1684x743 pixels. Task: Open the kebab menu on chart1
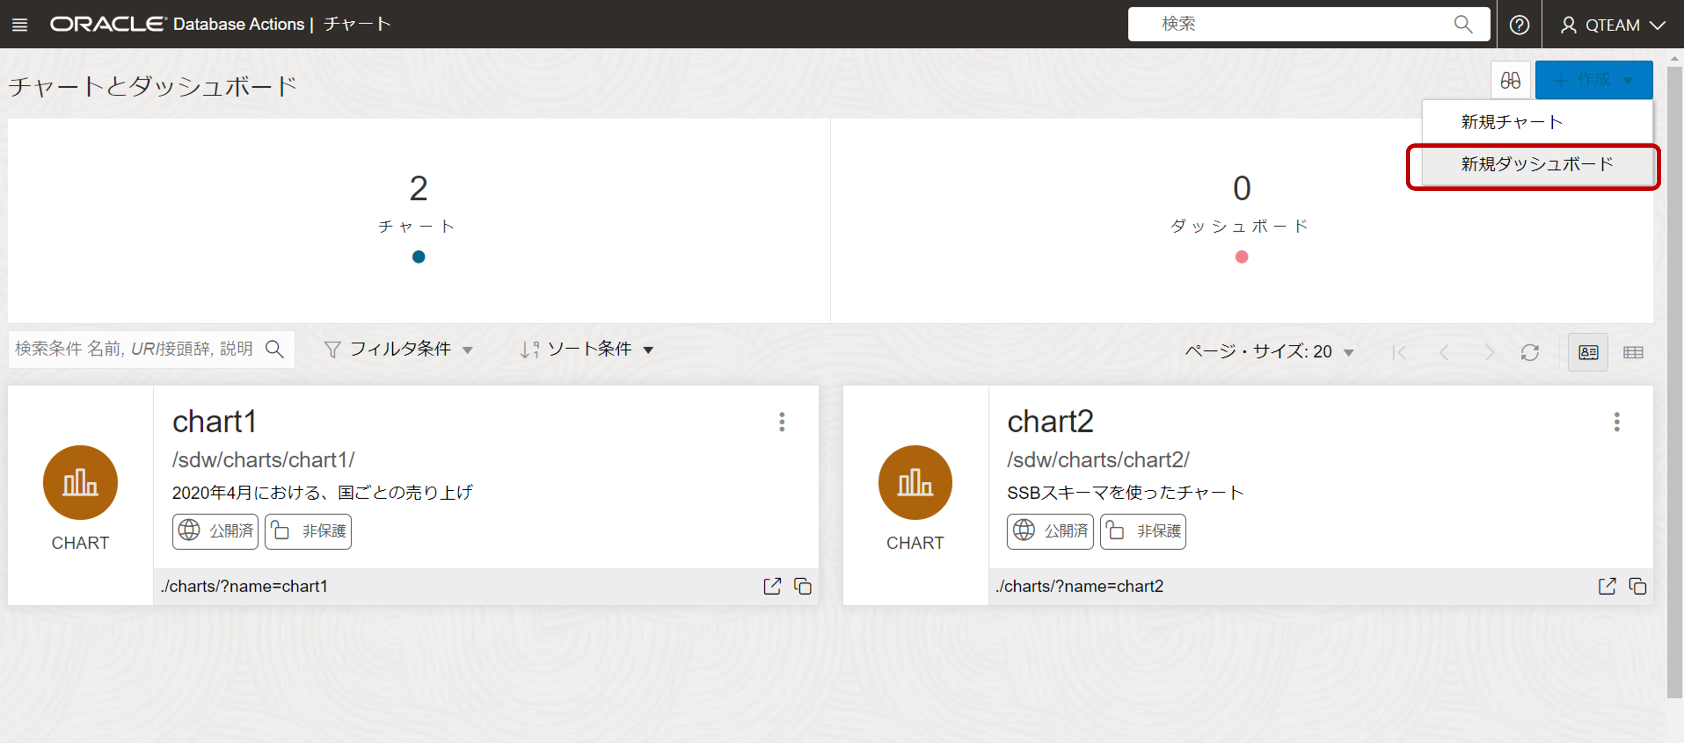click(782, 423)
